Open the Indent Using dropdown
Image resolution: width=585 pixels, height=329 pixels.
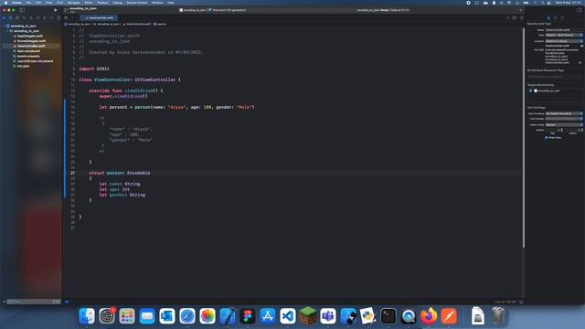pos(564,124)
